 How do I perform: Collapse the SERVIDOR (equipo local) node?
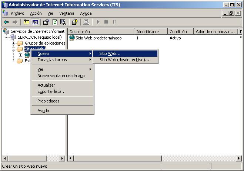[6, 37]
